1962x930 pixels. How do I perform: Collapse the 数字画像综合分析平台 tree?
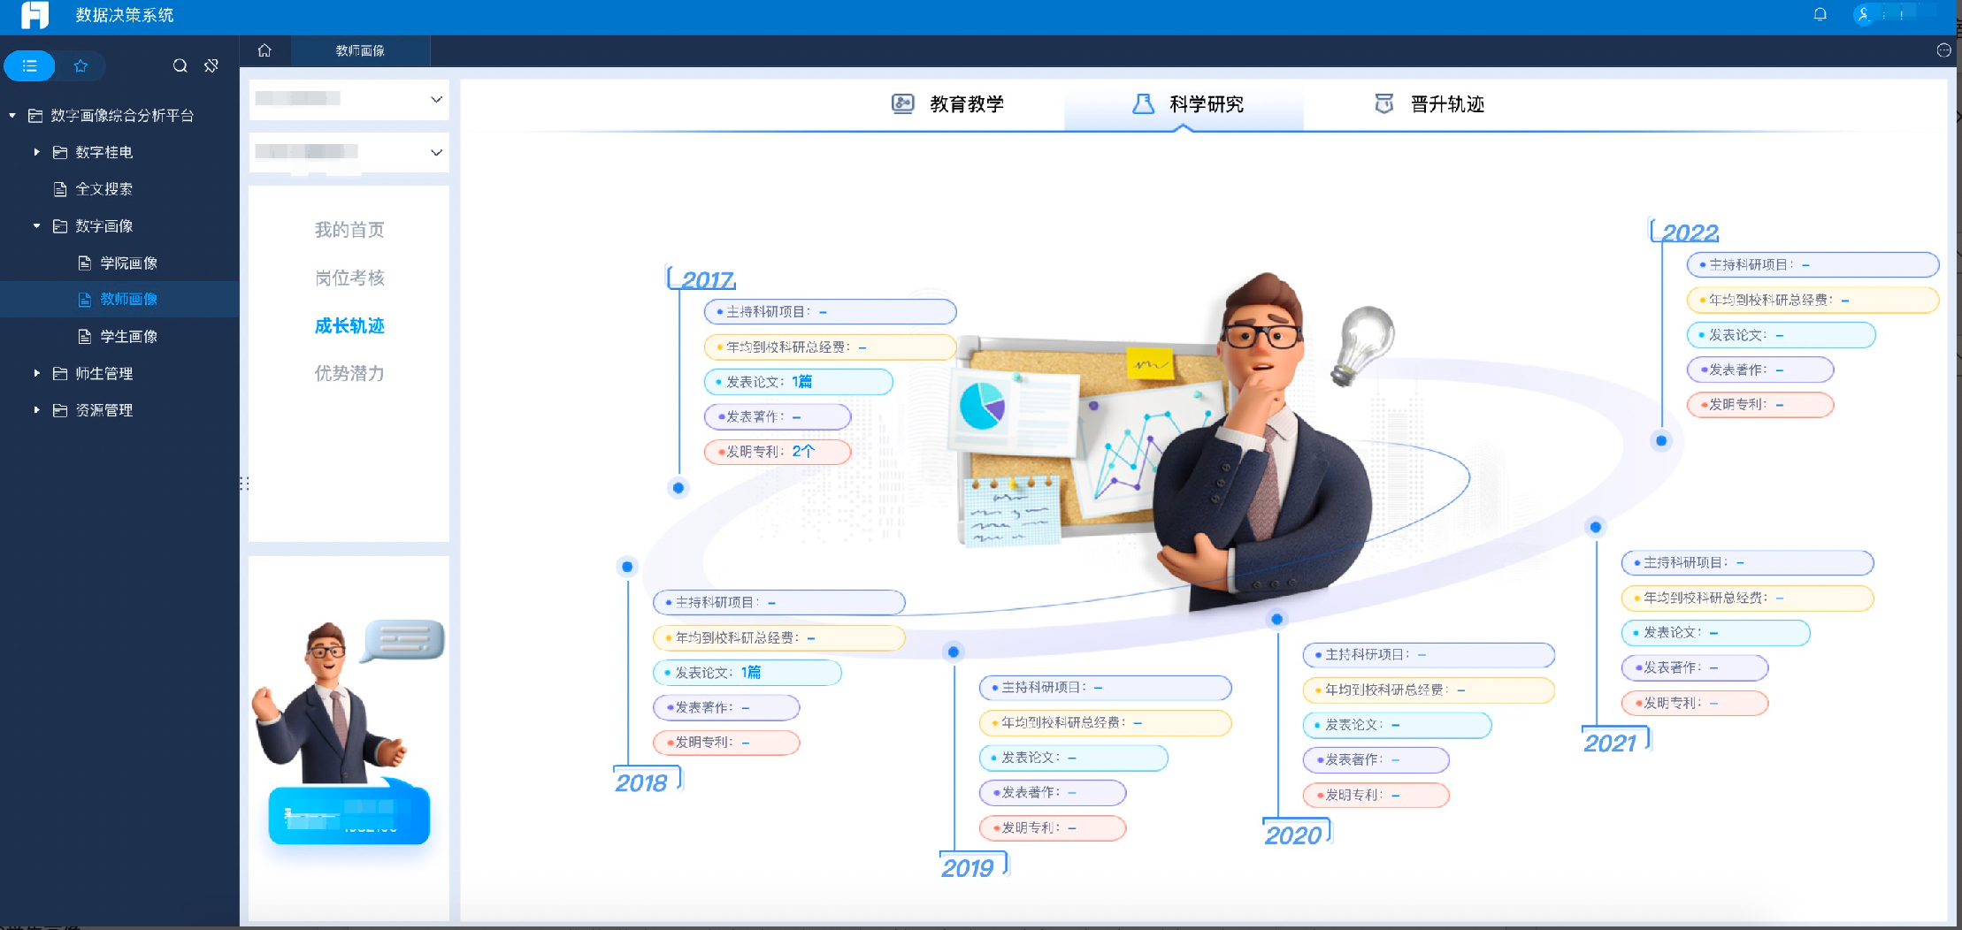12,115
